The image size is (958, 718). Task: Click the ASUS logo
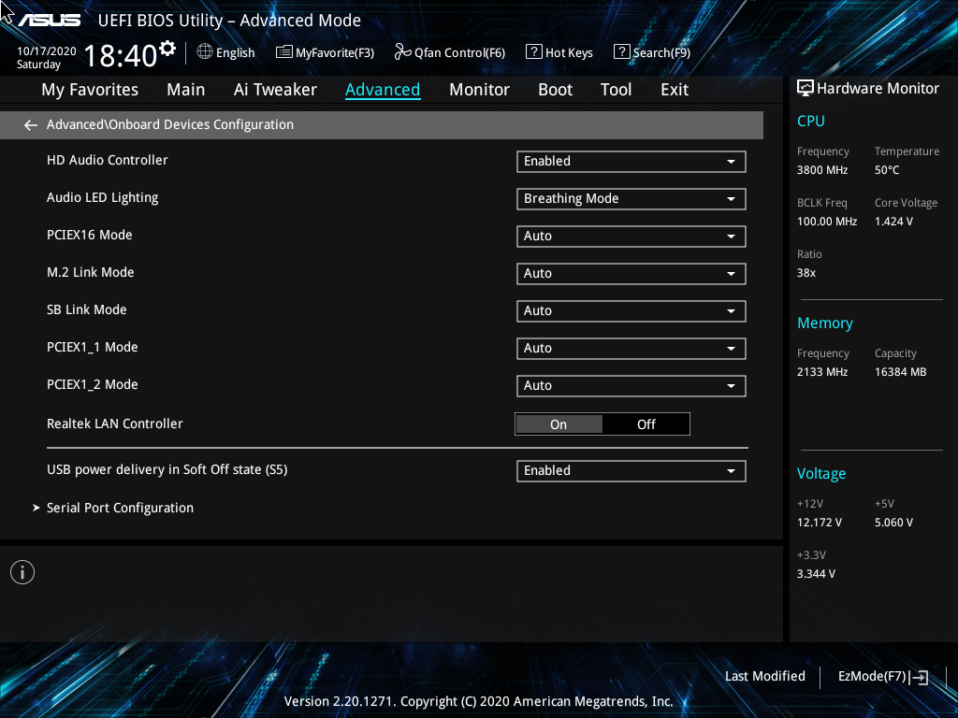tap(49, 21)
